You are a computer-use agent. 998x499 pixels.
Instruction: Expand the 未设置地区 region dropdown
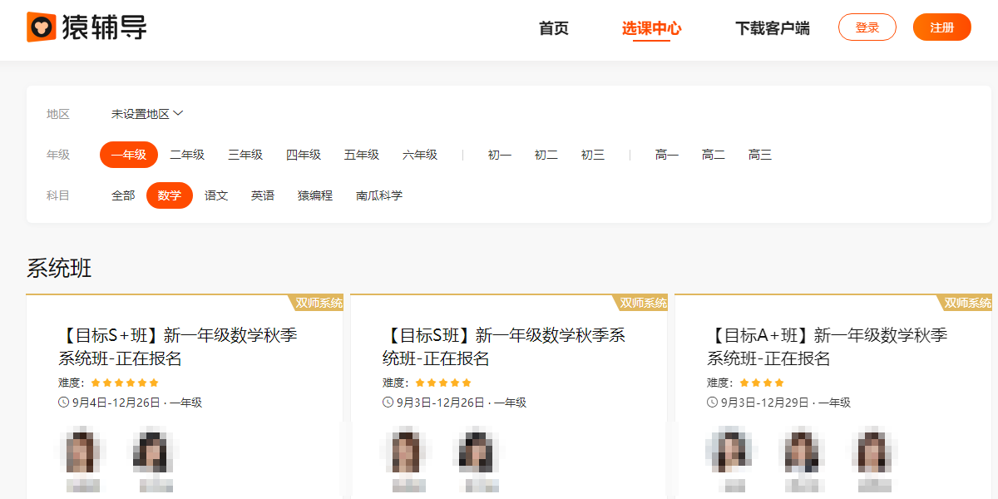click(147, 114)
